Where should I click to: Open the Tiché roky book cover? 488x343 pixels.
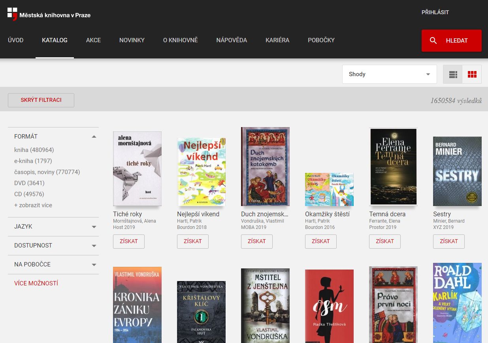(x=137, y=169)
